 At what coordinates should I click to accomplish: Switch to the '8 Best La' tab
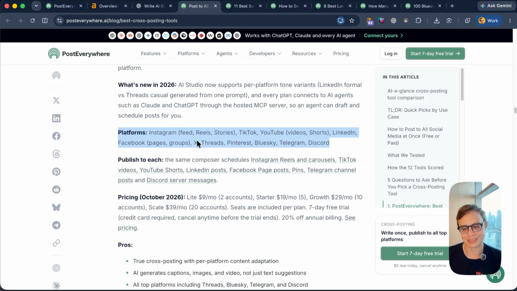pyautogui.click(x=334, y=6)
